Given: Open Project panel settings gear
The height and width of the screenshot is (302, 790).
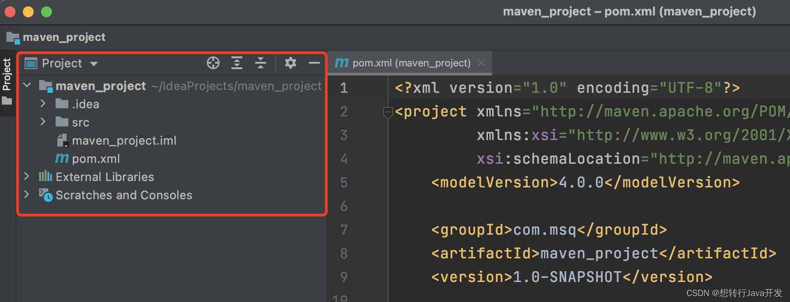Looking at the screenshot, I should click(x=291, y=63).
